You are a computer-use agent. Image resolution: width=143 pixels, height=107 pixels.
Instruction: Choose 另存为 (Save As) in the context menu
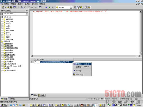point(82,74)
